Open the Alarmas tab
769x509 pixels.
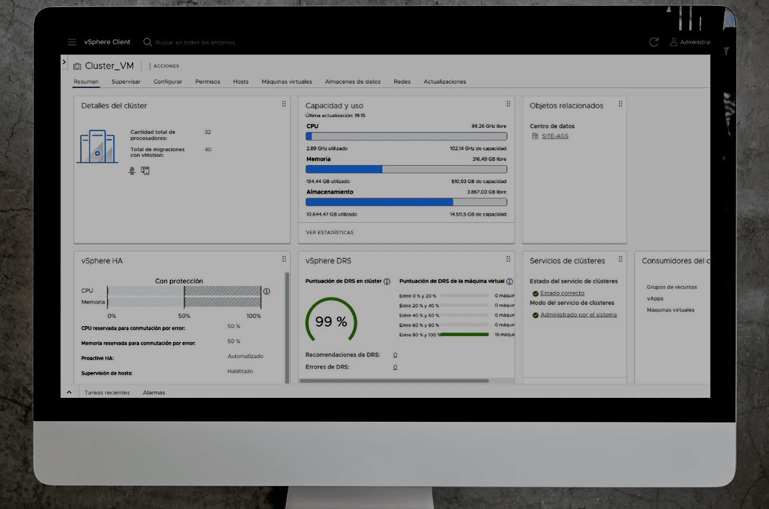(154, 393)
